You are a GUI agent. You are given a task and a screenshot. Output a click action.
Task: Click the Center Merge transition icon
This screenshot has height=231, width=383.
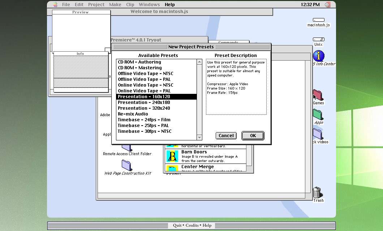tap(172, 168)
